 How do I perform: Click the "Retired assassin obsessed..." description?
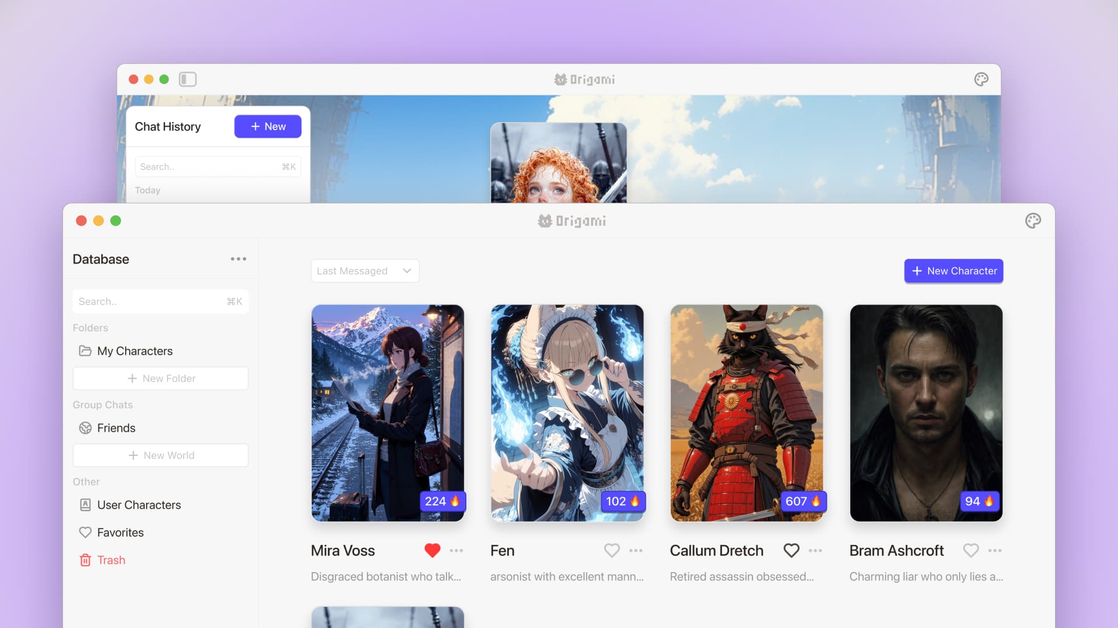742,577
